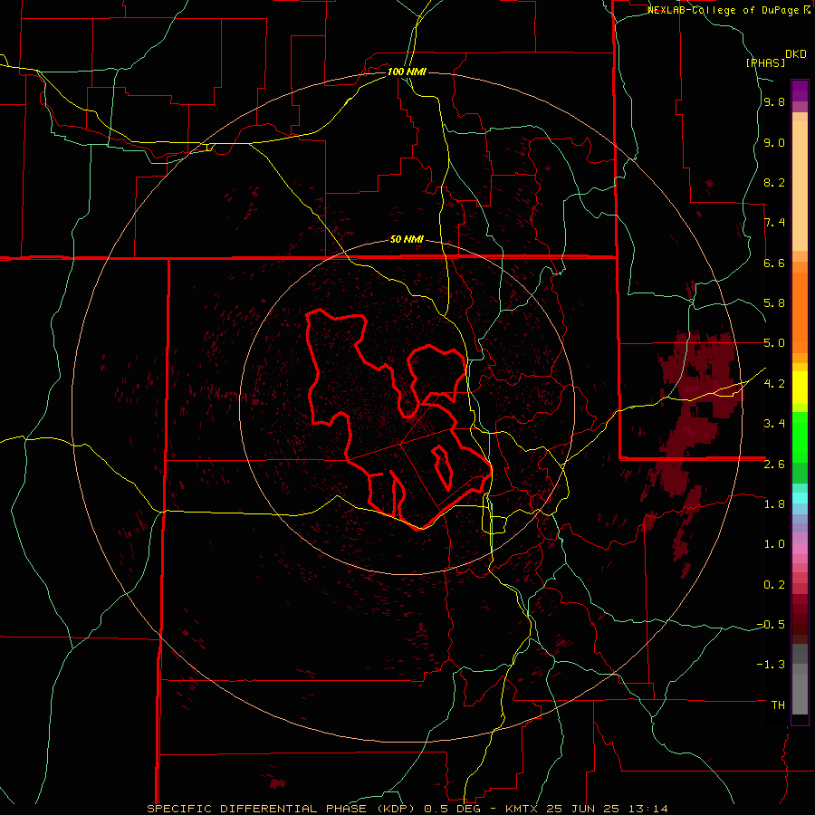Select the 5.8 scale value label
This screenshot has height=815, width=815.
(774, 303)
